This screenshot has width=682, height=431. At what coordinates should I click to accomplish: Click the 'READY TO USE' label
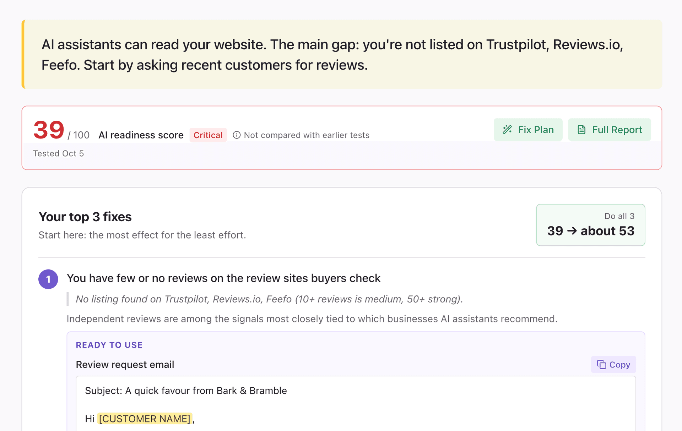tap(109, 345)
